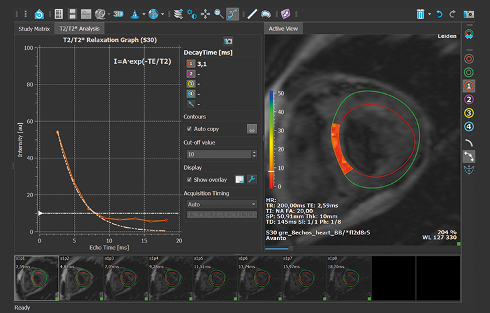Image resolution: width=490 pixels, height=313 pixels.
Task: Toggle the orange region 1 contour button
Action: (469, 86)
